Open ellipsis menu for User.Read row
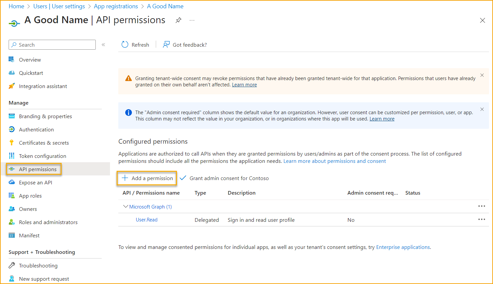Image resolution: width=493 pixels, height=284 pixels. pos(482,219)
